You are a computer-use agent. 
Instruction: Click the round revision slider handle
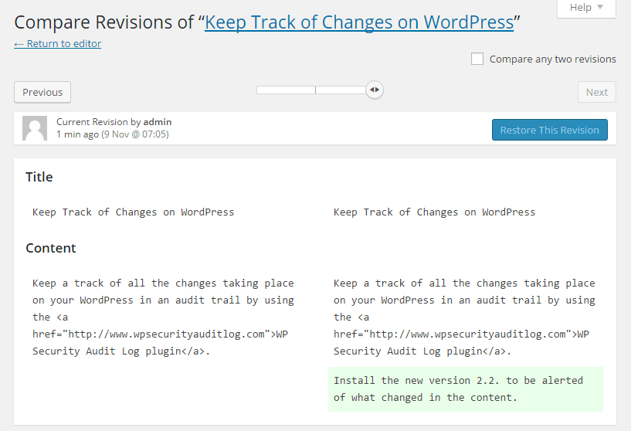pyautogui.click(x=375, y=90)
